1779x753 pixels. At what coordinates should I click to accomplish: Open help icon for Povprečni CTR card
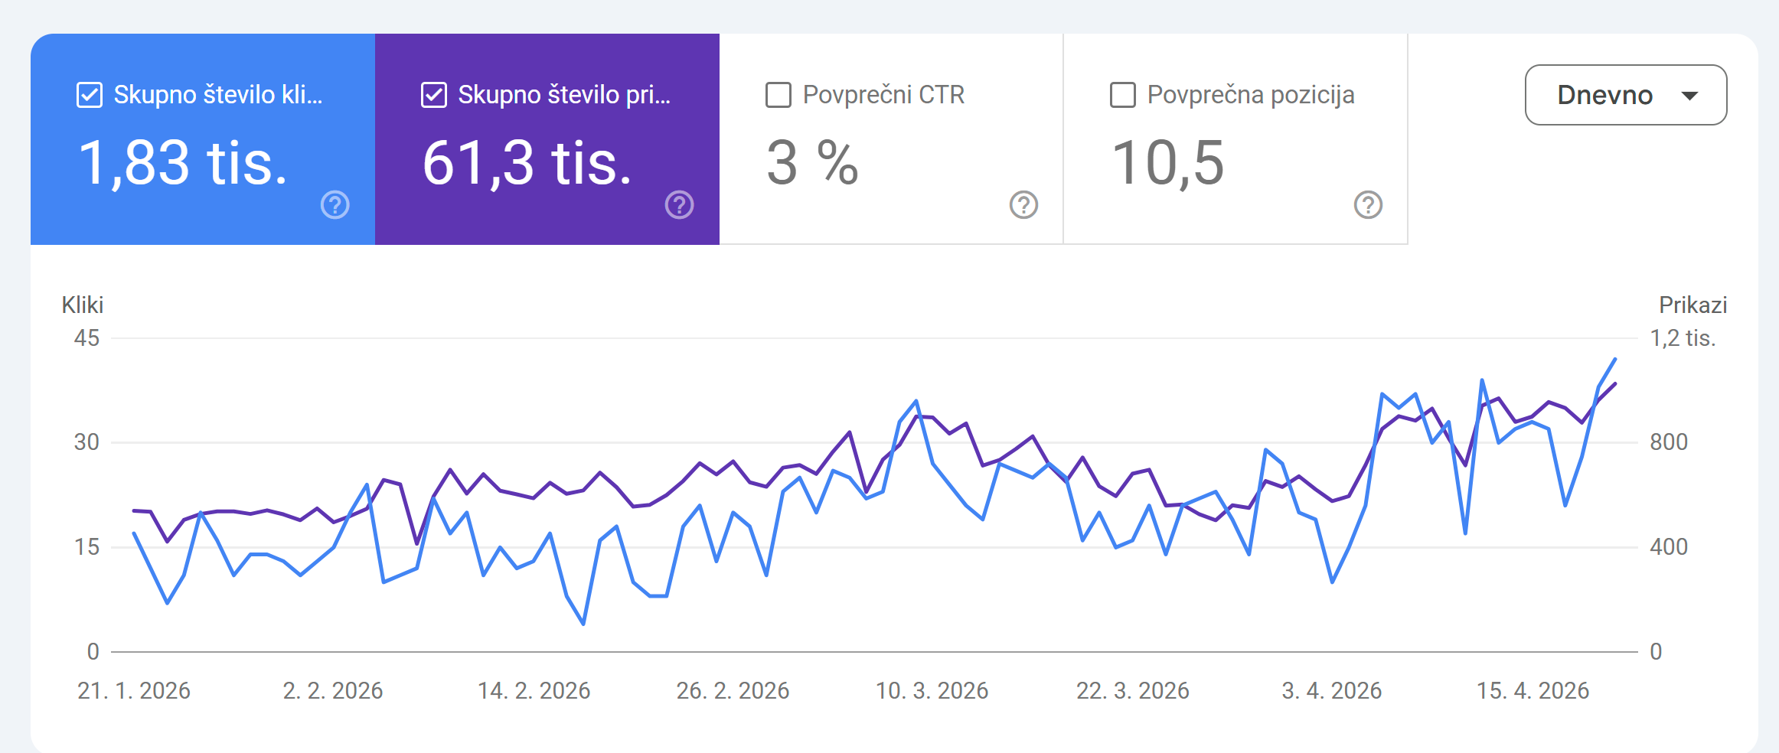pos(1024,205)
